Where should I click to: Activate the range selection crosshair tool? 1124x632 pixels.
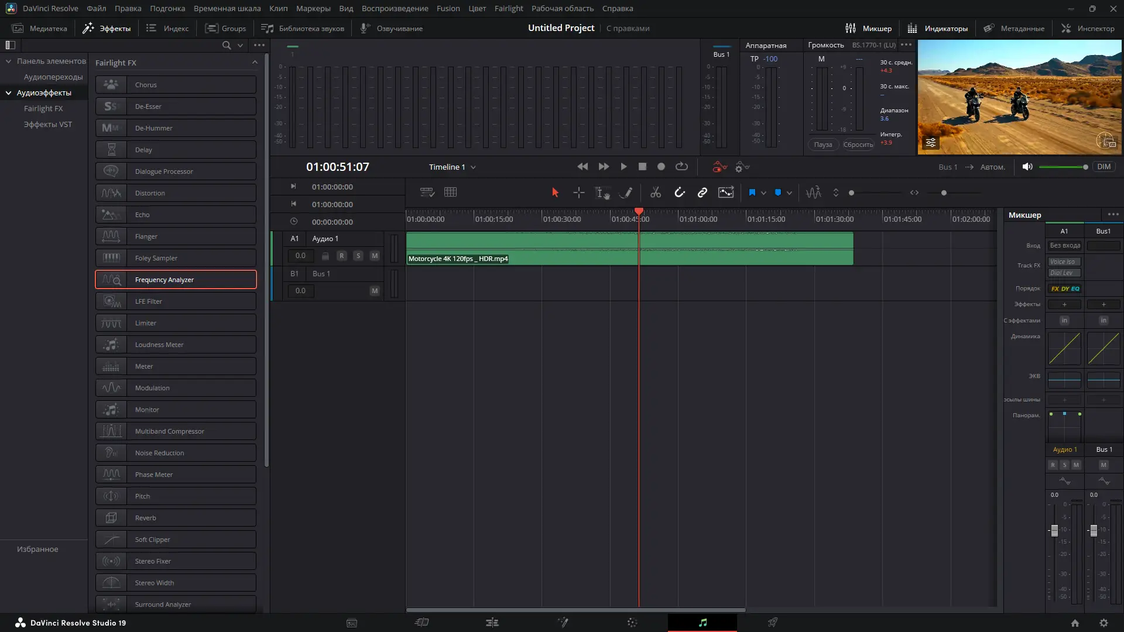pyautogui.click(x=578, y=193)
